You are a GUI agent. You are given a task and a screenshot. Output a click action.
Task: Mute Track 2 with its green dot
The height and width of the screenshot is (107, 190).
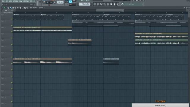tap(12, 26)
